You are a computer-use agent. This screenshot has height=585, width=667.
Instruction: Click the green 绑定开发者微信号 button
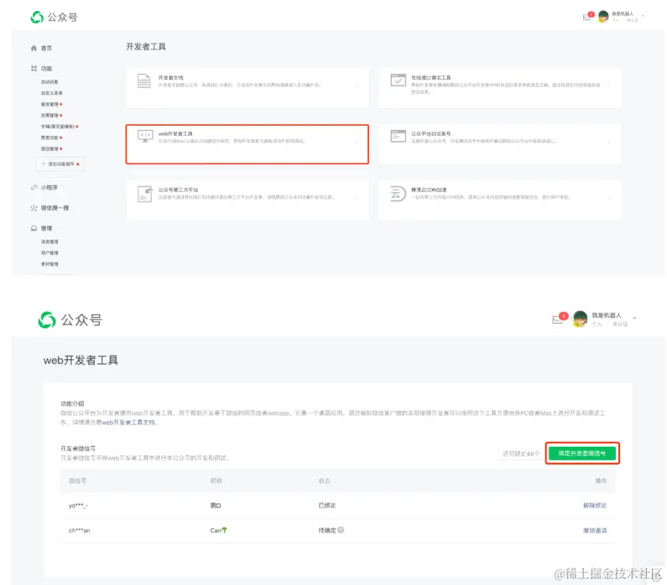(582, 453)
